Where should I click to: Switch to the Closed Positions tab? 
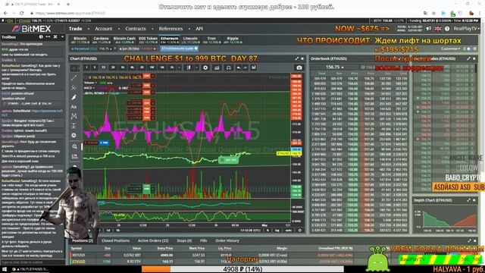point(115,240)
